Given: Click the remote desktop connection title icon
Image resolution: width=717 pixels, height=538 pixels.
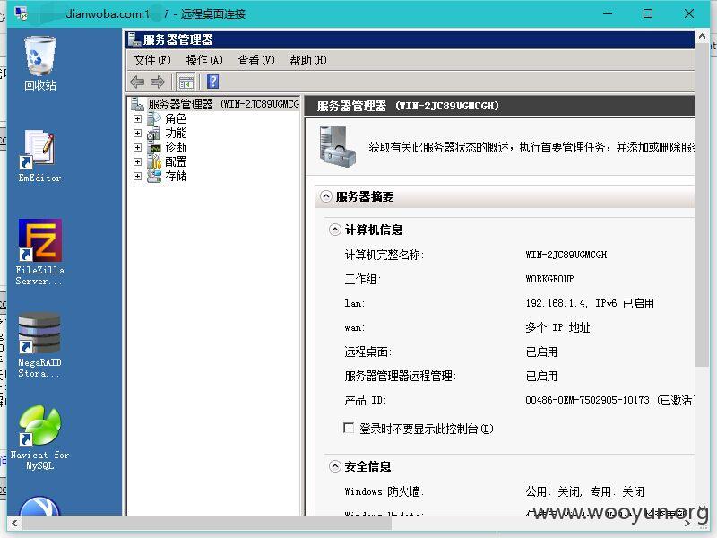Looking at the screenshot, I should click(21, 13).
